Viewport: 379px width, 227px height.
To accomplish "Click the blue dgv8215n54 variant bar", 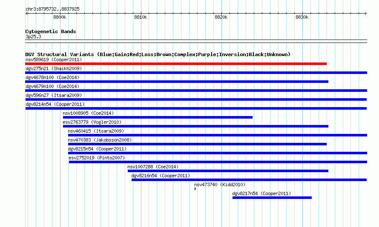I will pyautogui.click(x=218, y=153).
